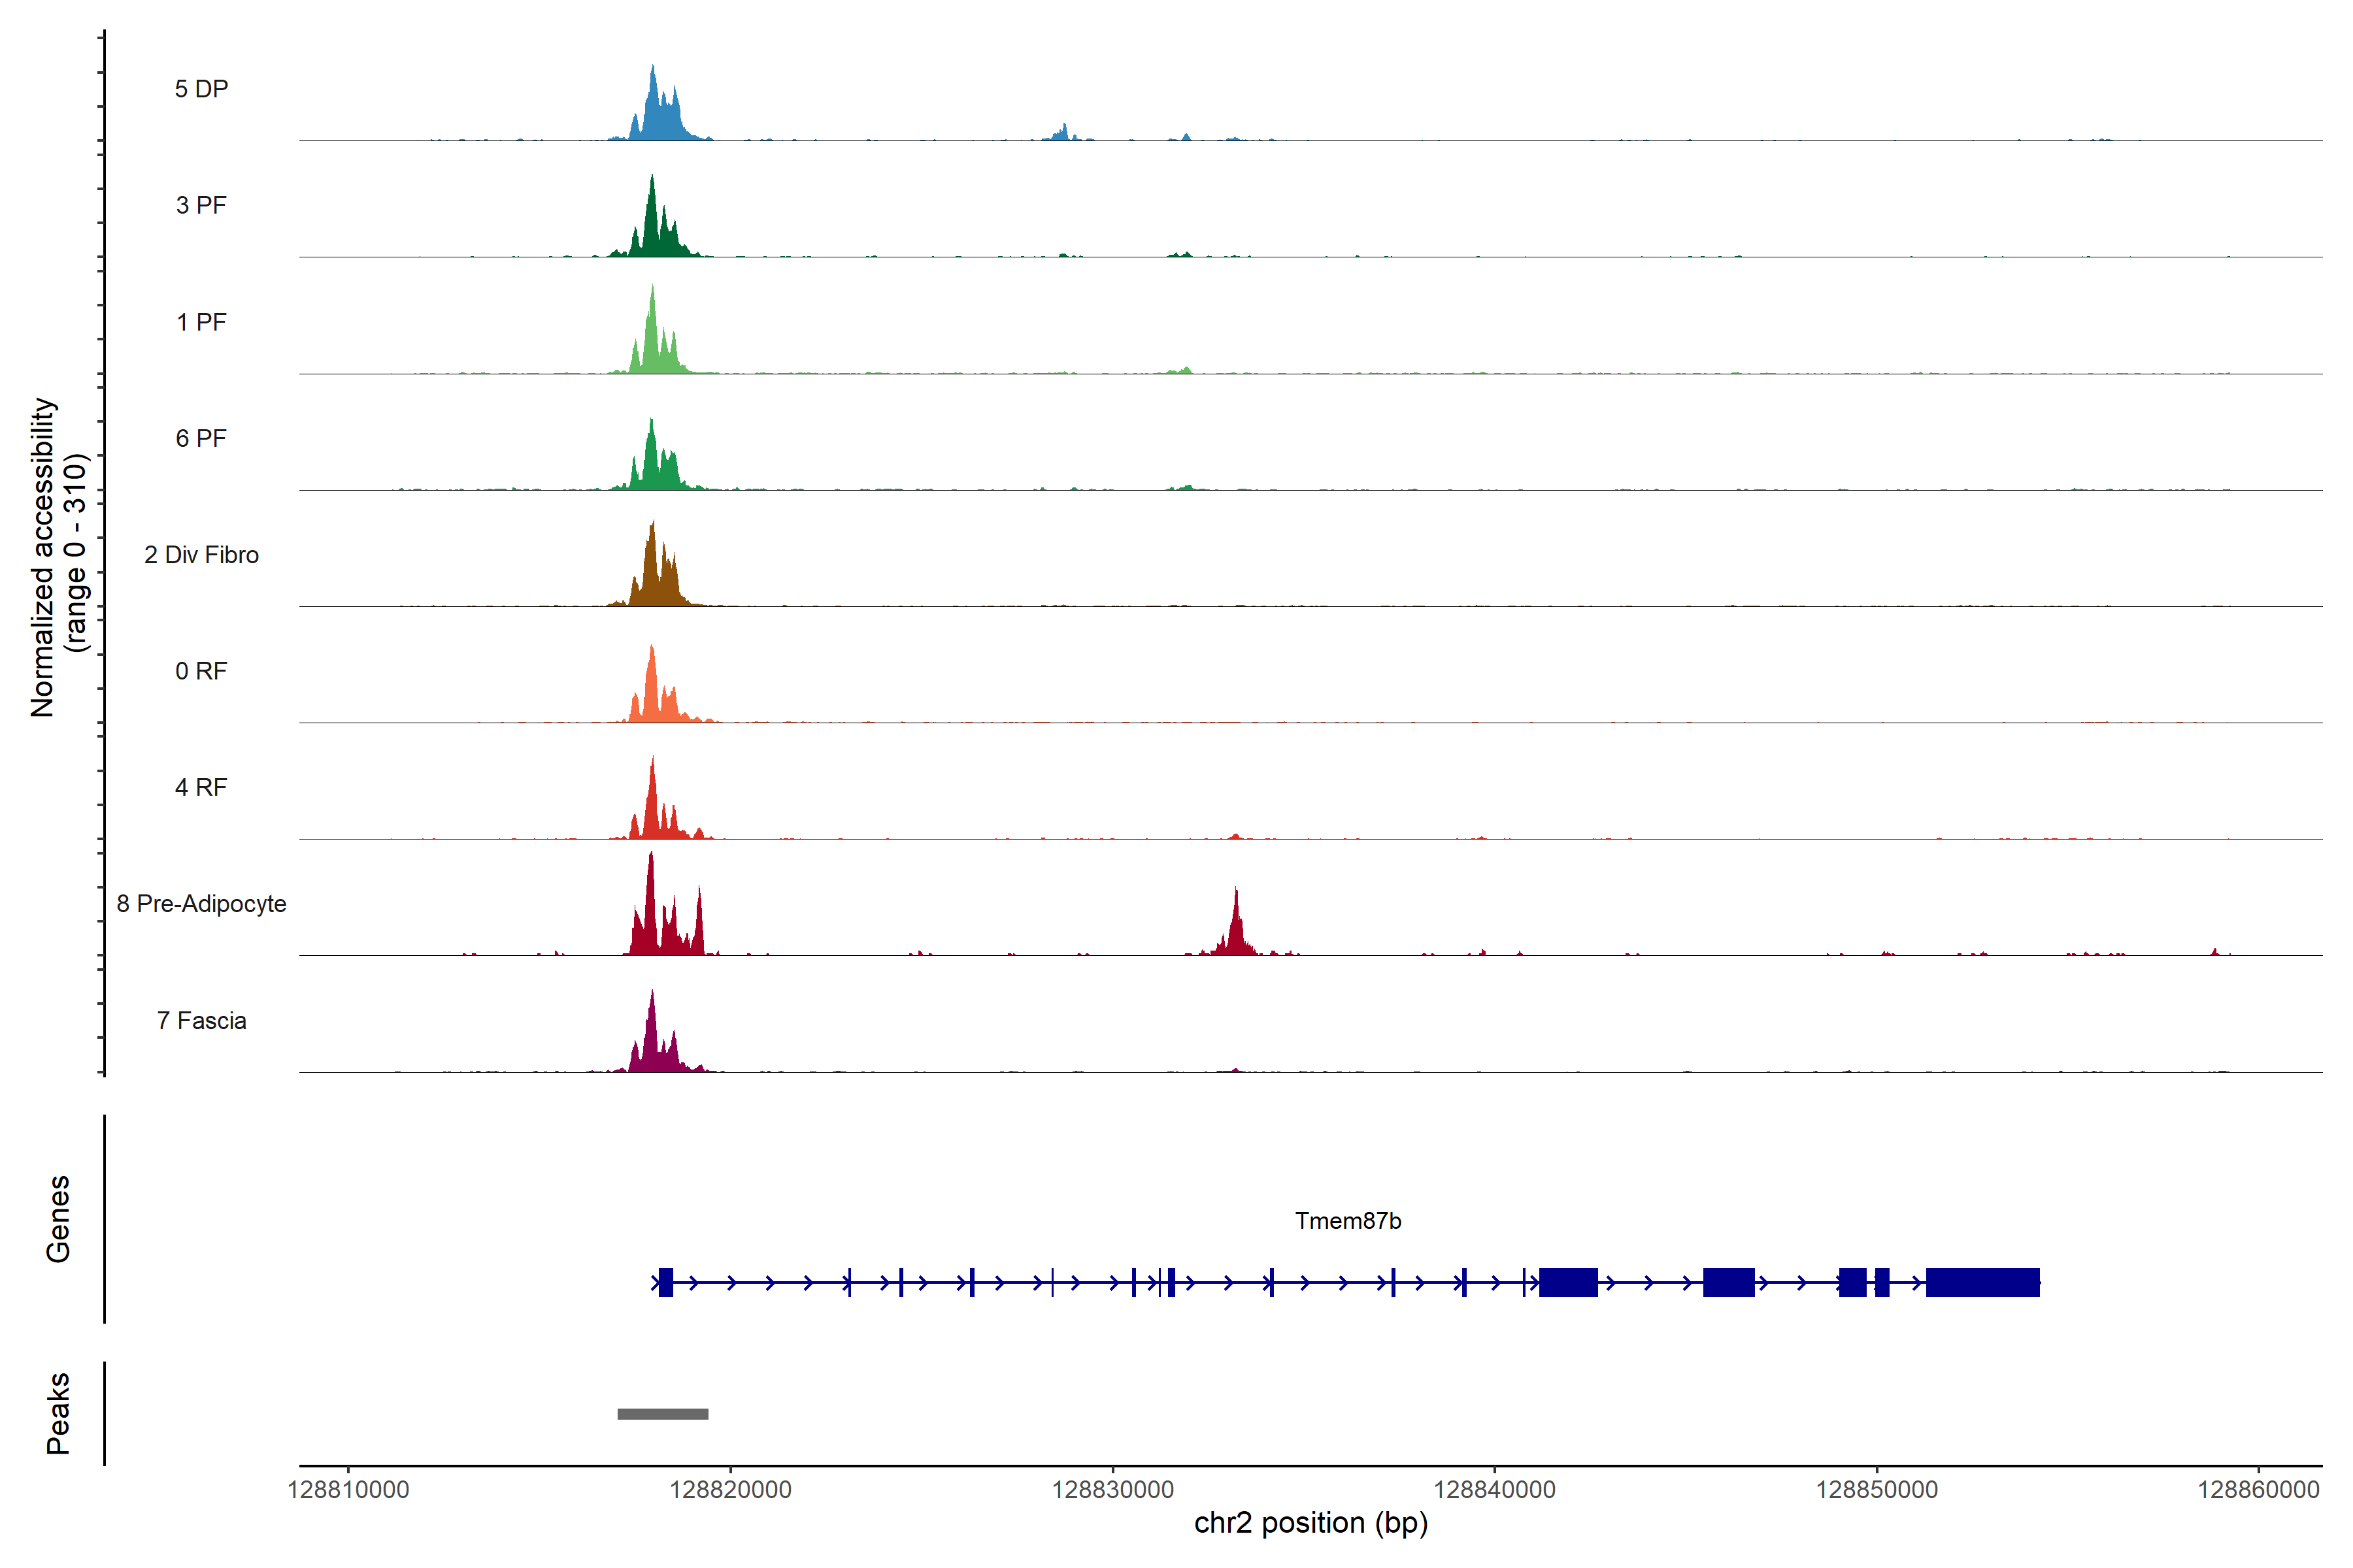
Task: Click the 7 Fascia track label
Action: 201,1020
